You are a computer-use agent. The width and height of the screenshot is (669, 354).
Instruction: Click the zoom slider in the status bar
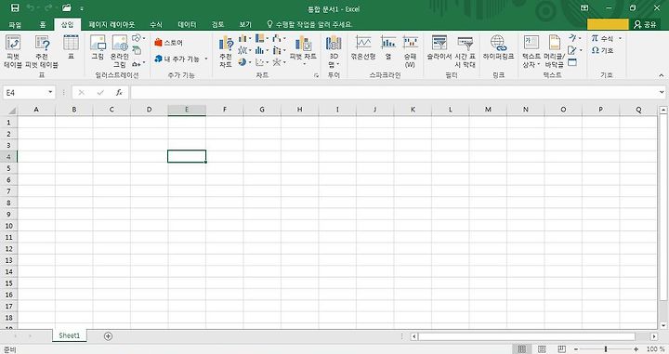point(606,348)
